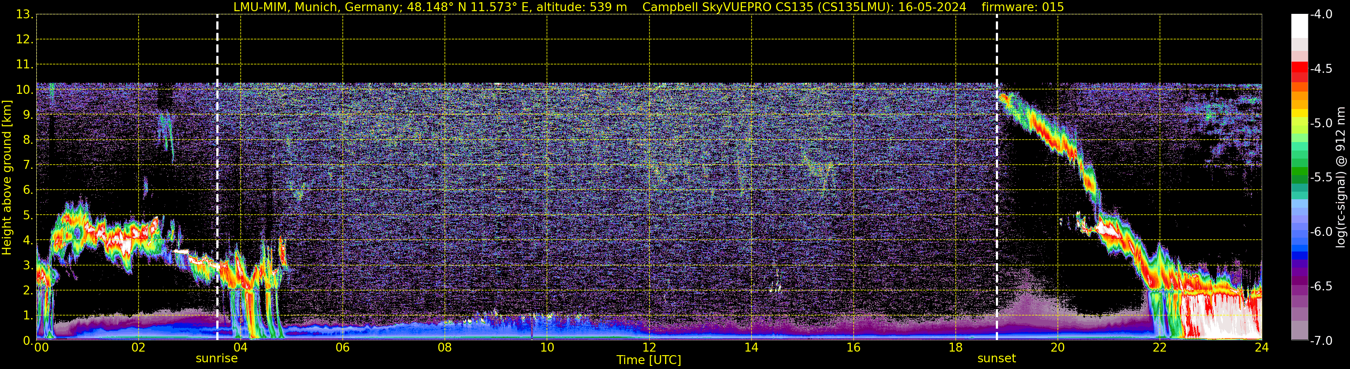Screen dimensions: 1350x369
Task: Select the 'sunrise' label below the axis
Action: [216, 359]
